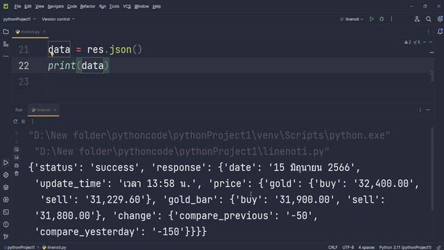Expand Version control dropdown
Image resolution: width=444 pixels, height=250 pixels.
(x=58, y=19)
